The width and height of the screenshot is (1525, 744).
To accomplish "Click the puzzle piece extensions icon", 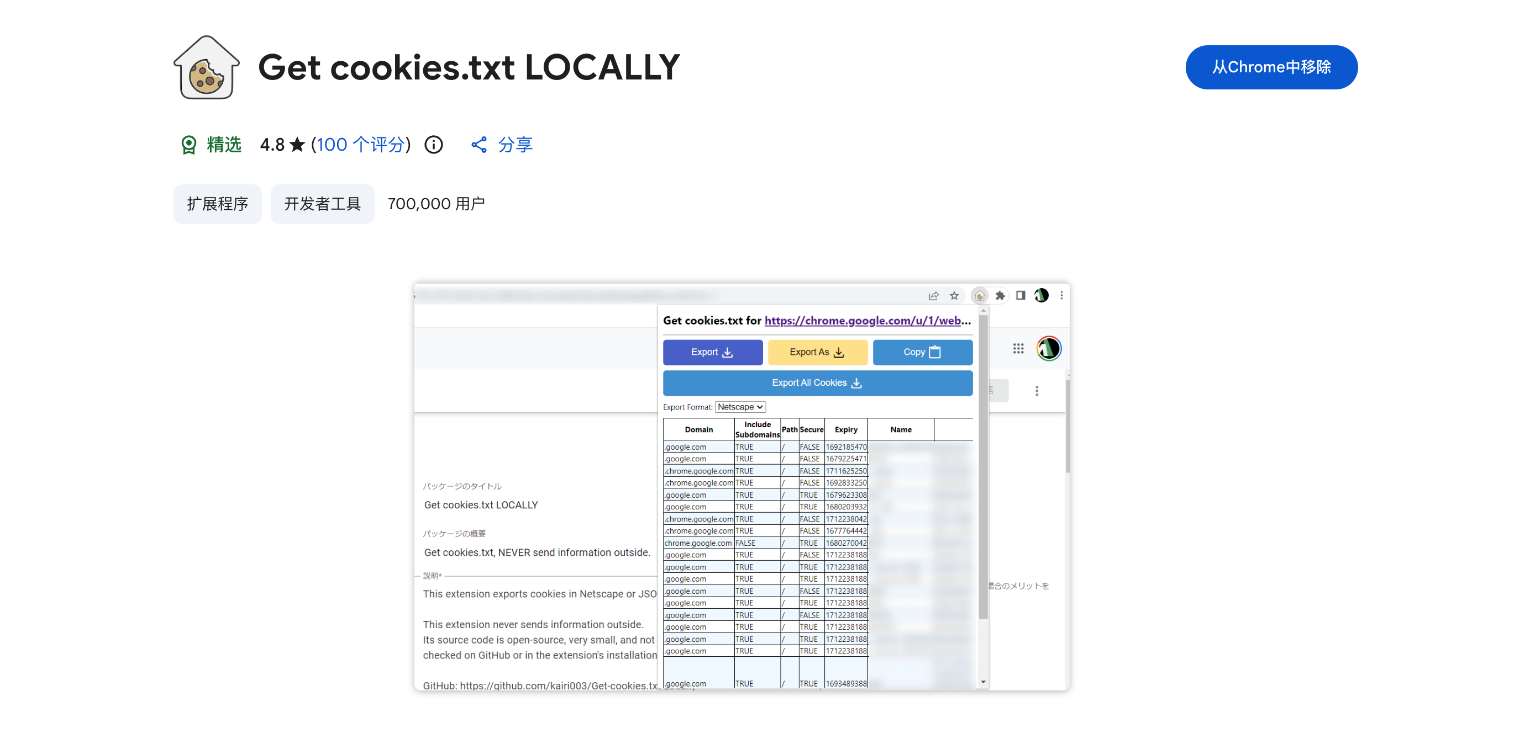I will tap(1001, 296).
